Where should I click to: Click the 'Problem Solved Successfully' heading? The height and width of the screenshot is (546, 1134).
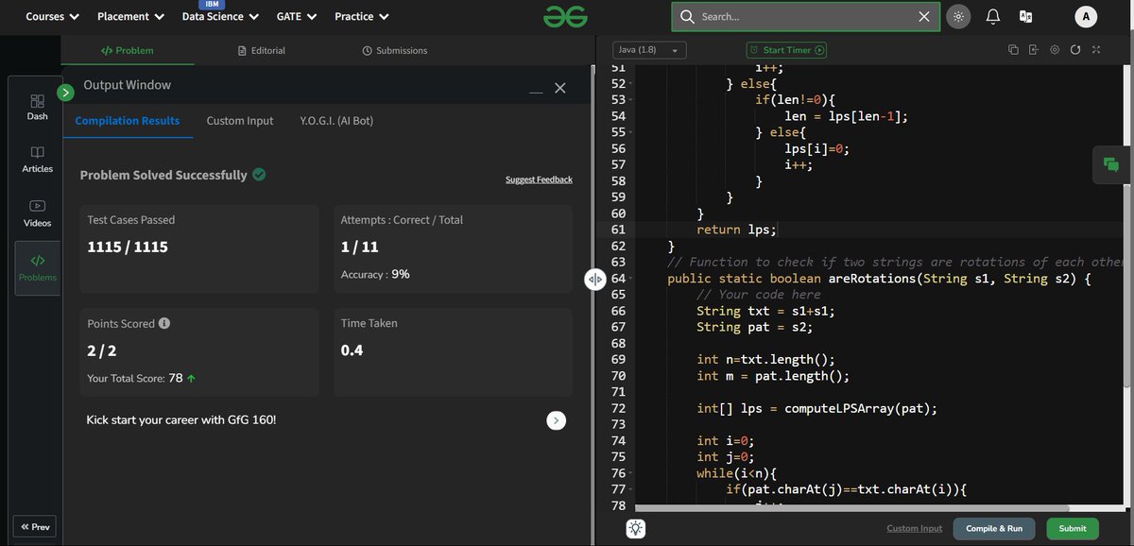pyautogui.click(x=163, y=175)
